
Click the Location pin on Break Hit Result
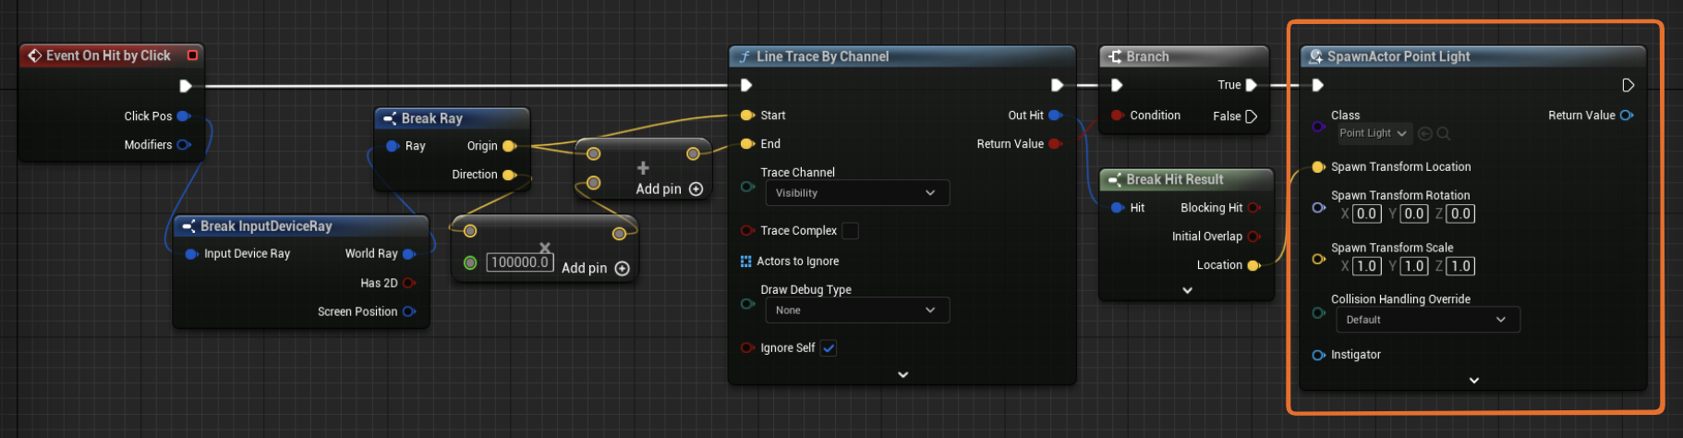(1253, 265)
